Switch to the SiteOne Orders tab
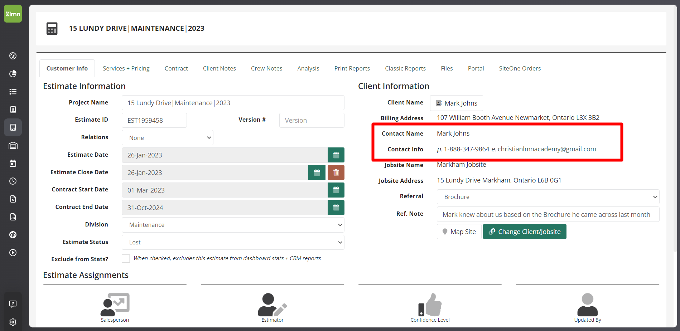This screenshot has width=680, height=331. 520,68
